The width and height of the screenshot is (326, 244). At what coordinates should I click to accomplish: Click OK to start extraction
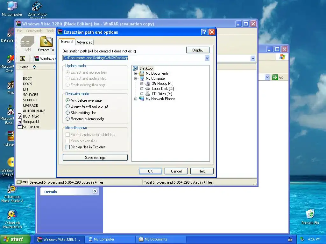click(x=150, y=171)
